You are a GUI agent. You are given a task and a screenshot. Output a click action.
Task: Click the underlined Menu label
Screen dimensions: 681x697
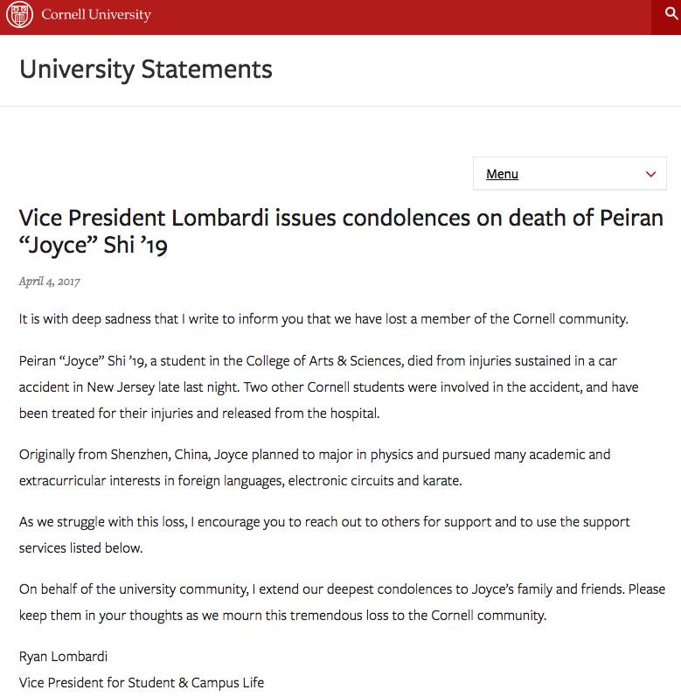(502, 174)
